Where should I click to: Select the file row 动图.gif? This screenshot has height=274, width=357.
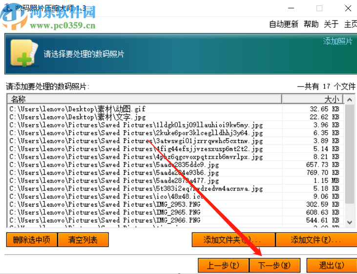174,109
